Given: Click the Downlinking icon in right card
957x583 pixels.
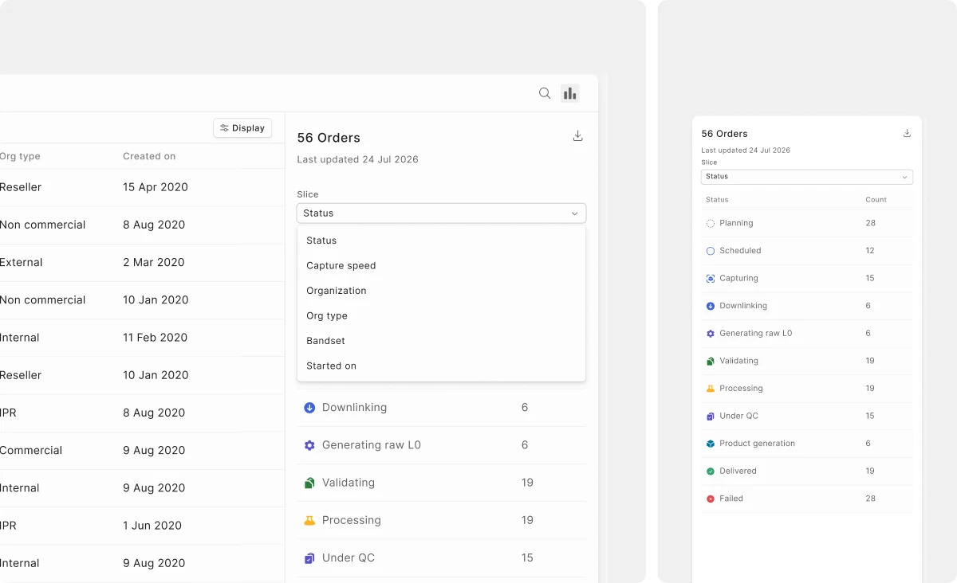Looking at the screenshot, I should 711,306.
